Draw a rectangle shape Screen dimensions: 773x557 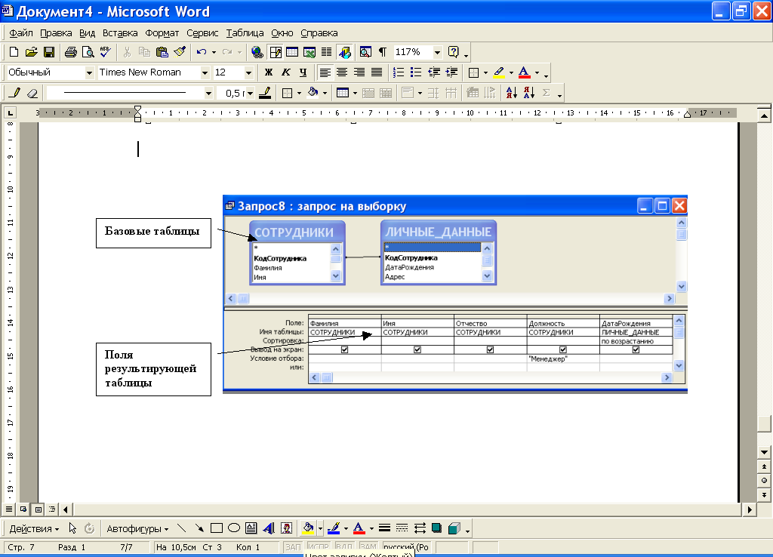pos(217,528)
